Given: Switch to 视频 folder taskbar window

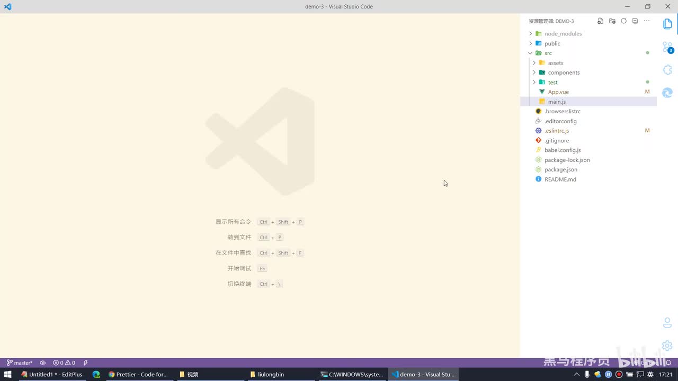Looking at the screenshot, I should click(x=211, y=374).
